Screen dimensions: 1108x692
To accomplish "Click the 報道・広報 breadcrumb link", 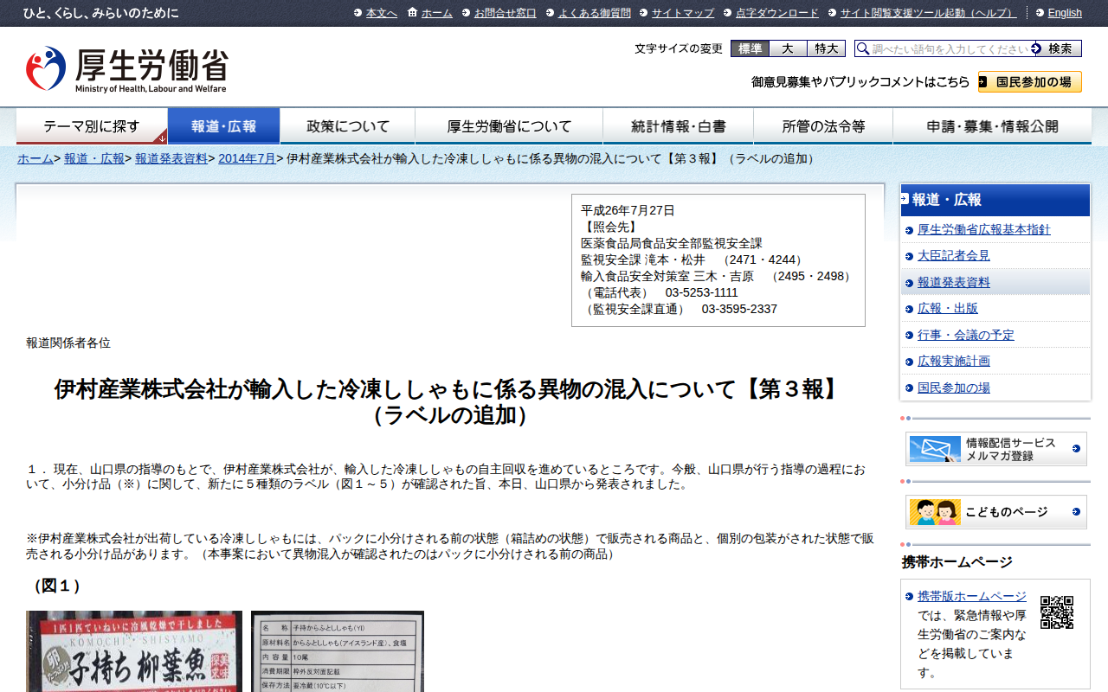I will coord(94,158).
